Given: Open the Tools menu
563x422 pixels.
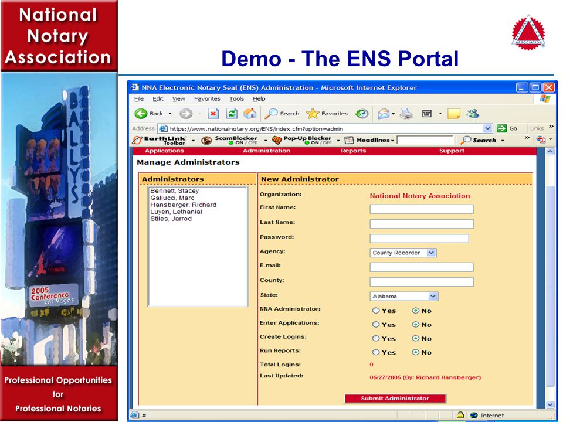Looking at the screenshot, I should coord(236,98).
